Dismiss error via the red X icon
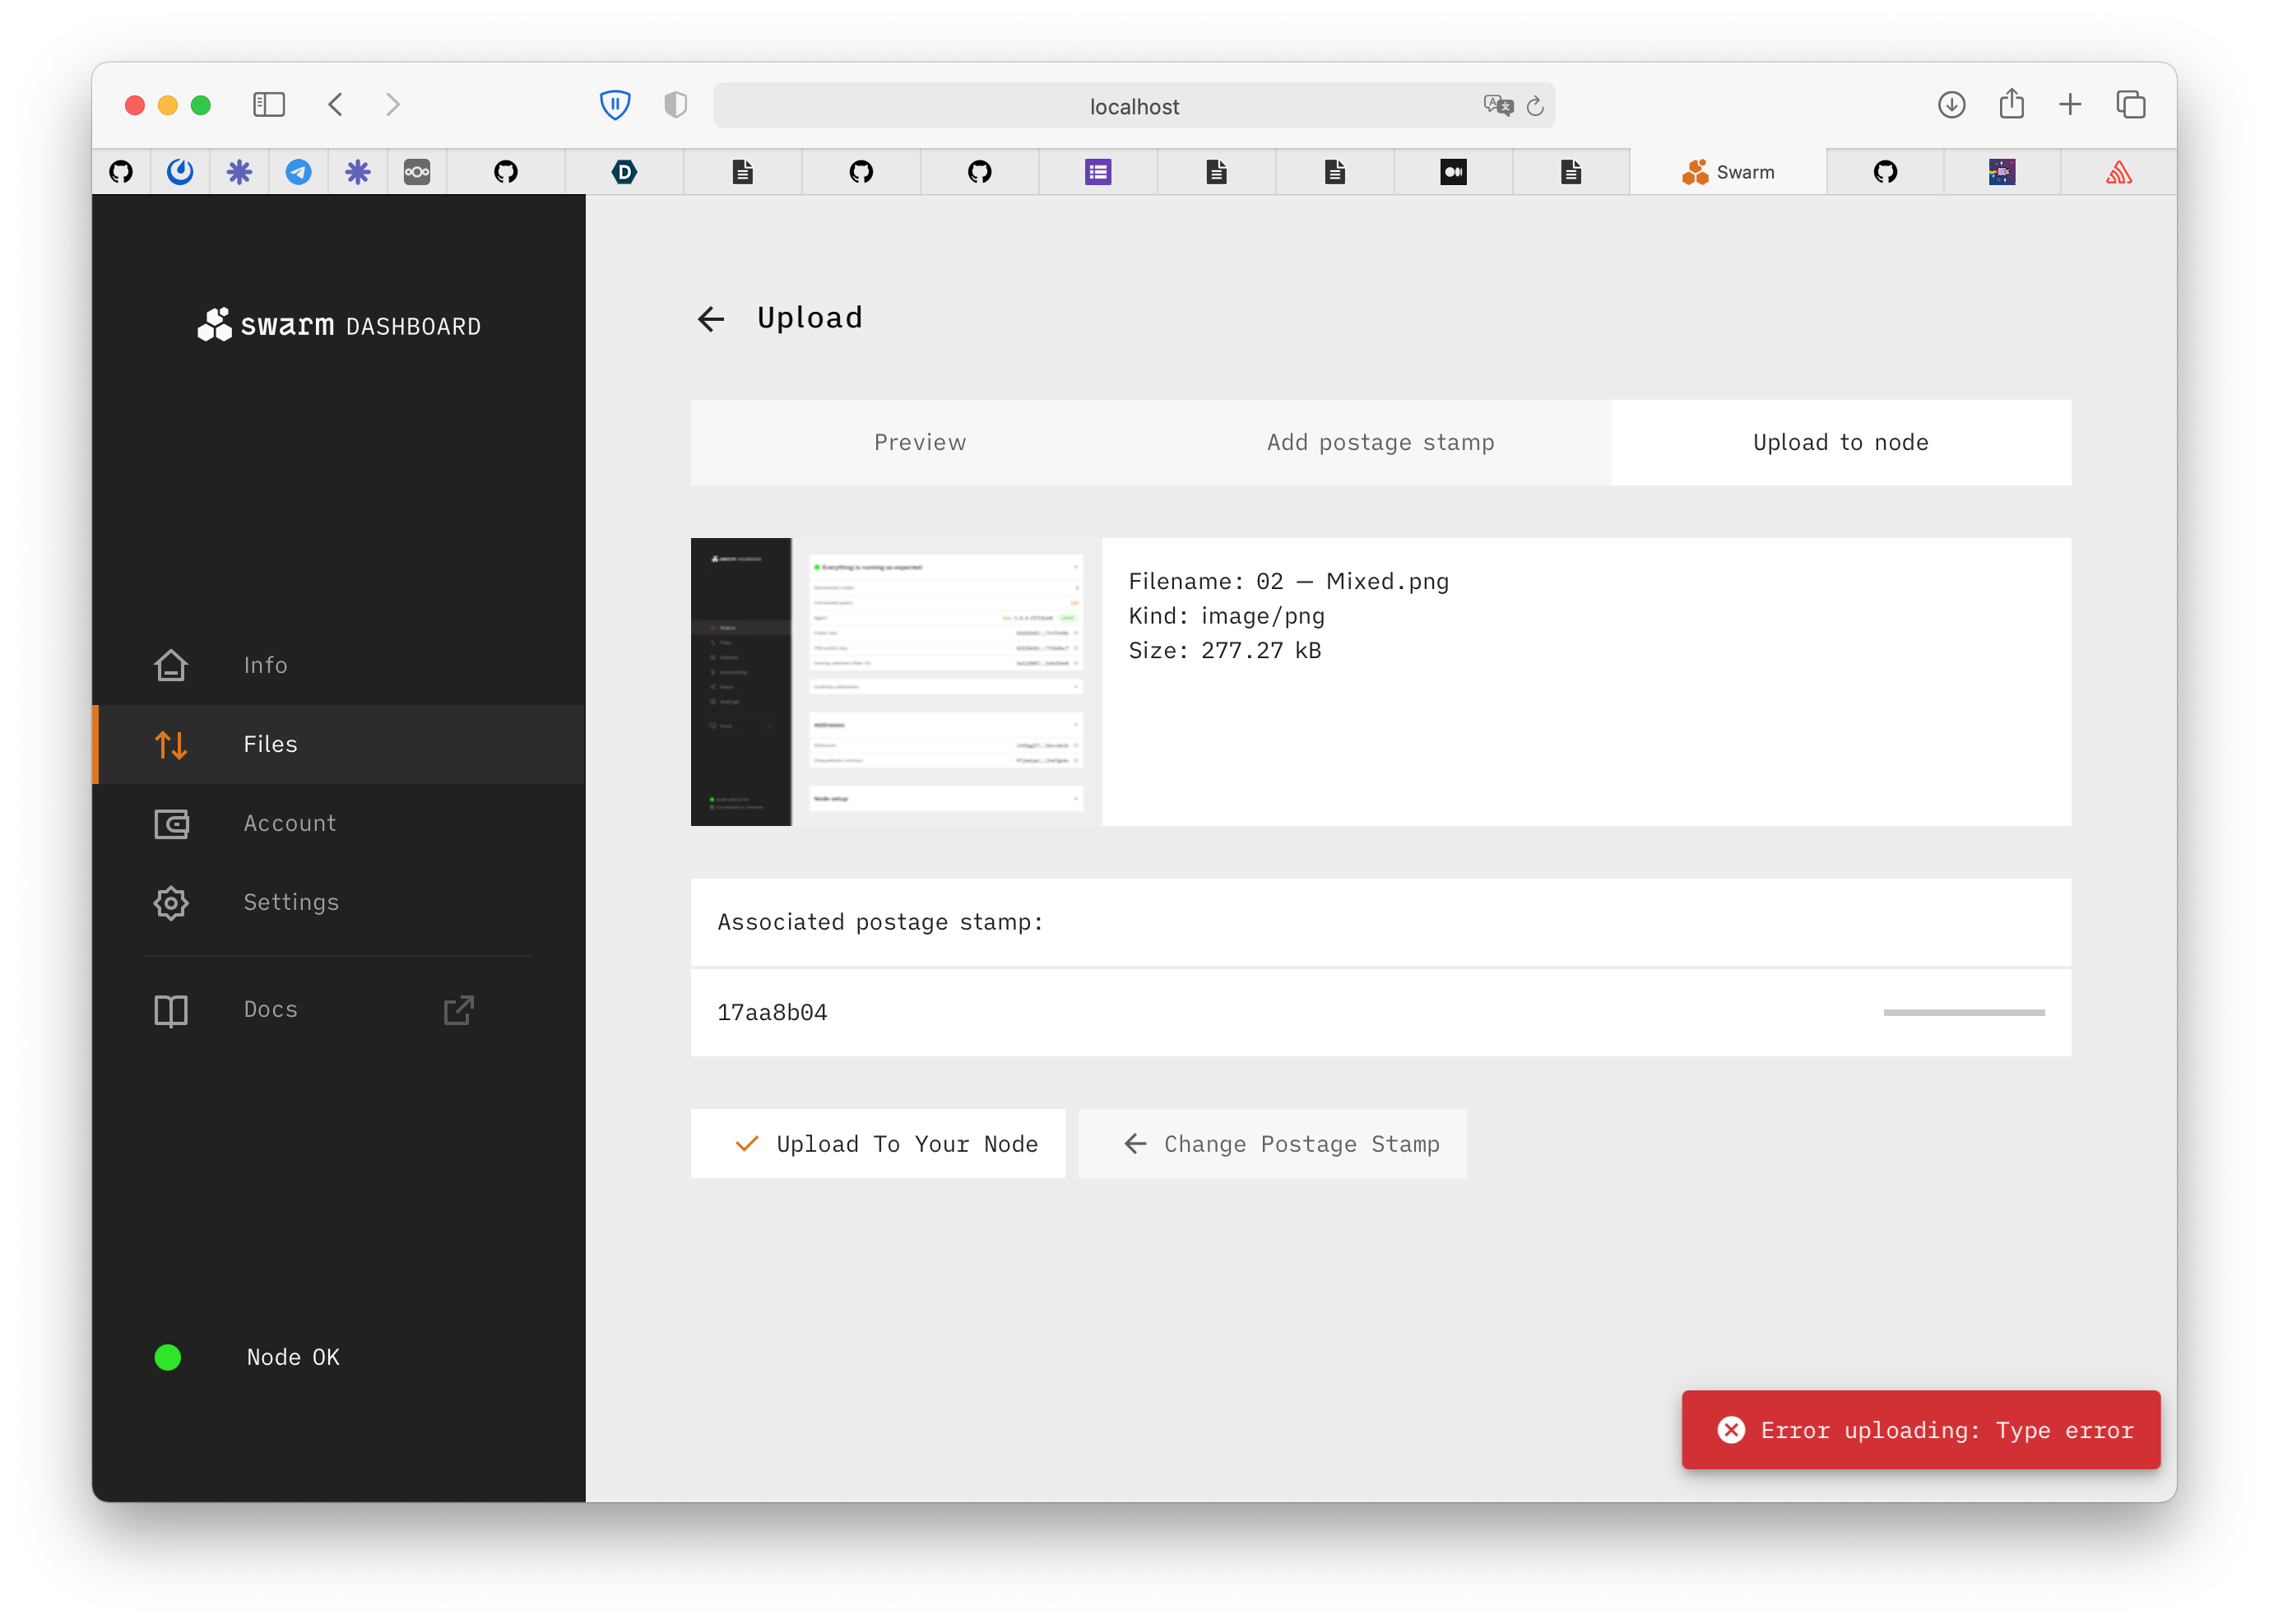 click(x=1731, y=1430)
